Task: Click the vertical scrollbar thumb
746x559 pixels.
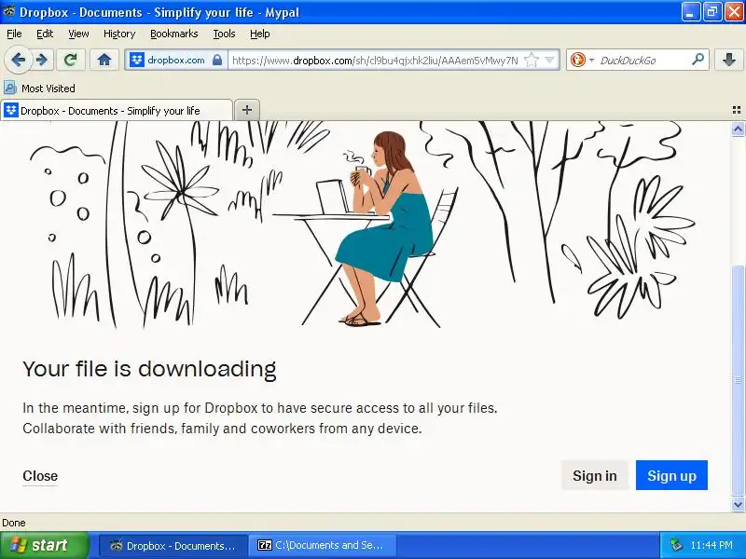Action: [738, 380]
